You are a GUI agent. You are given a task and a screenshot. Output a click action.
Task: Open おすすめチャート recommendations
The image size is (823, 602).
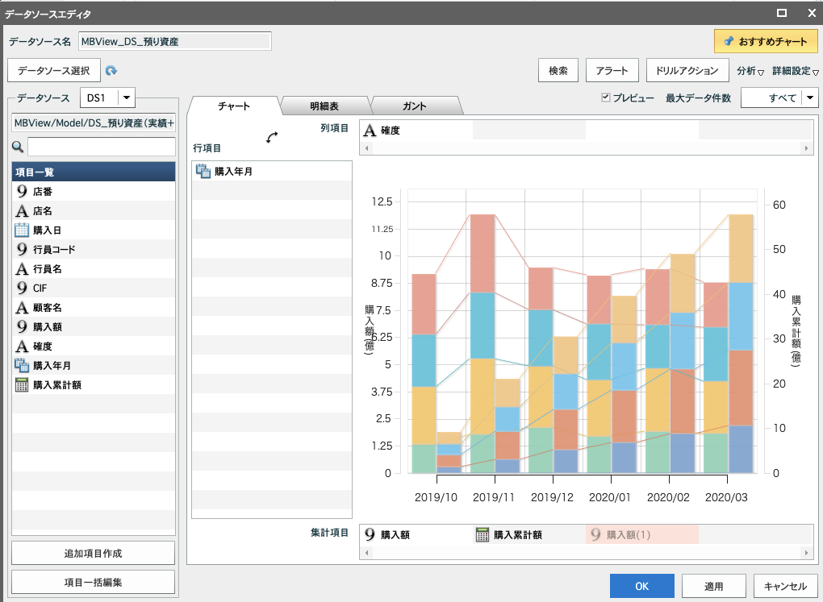[x=766, y=41]
